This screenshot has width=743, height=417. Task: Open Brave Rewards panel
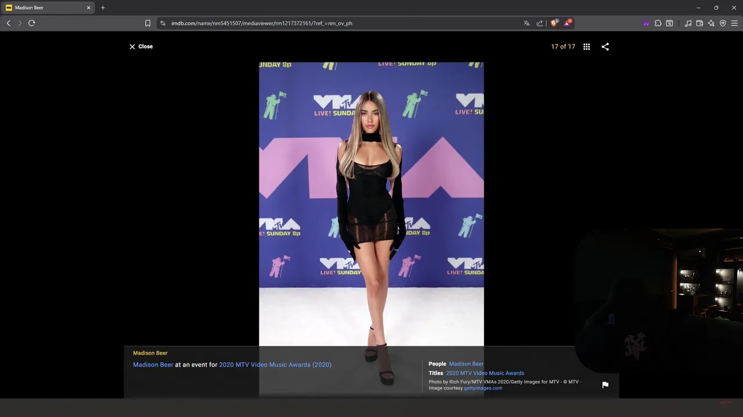point(568,23)
